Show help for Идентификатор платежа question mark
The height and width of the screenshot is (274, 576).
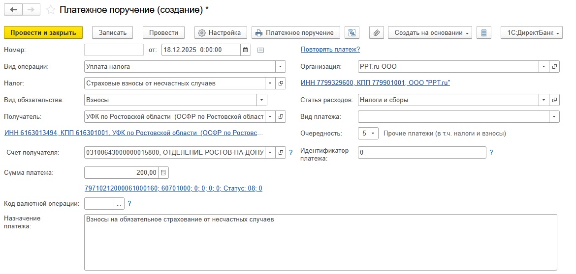(x=491, y=152)
